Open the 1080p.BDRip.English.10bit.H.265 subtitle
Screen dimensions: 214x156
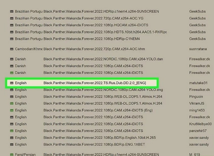100,138
